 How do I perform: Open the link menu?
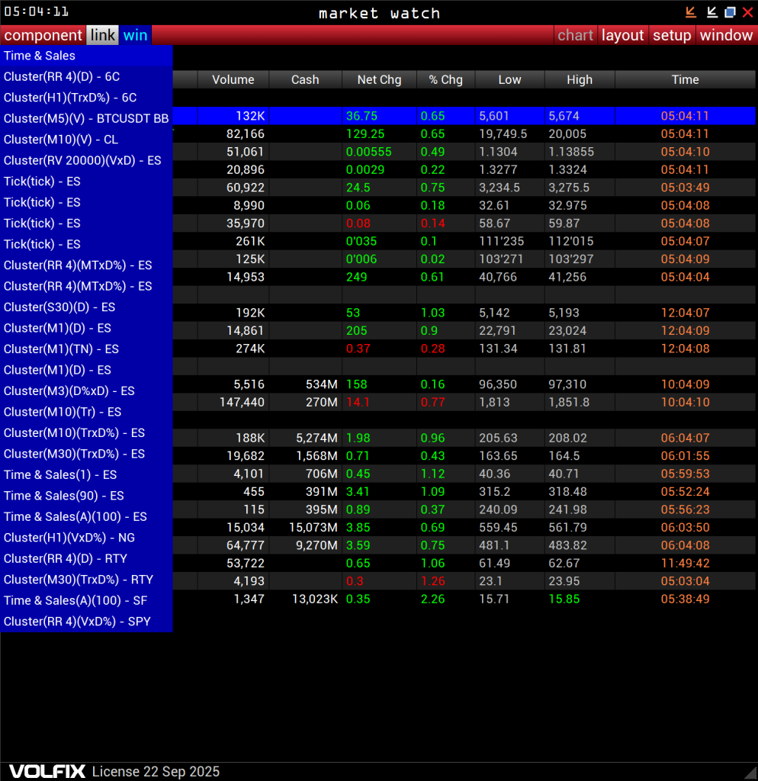[103, 35]
